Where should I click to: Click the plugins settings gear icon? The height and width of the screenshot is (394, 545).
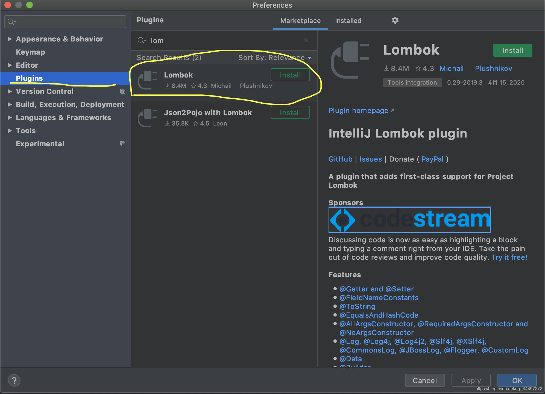(395, 20)
